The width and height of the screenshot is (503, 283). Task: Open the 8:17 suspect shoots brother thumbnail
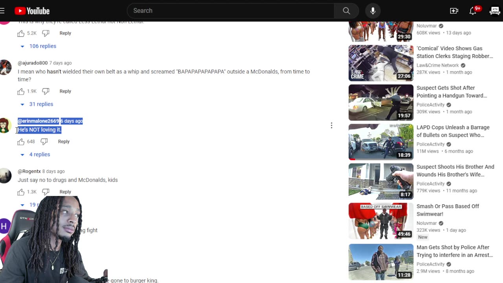pos(381,182)
